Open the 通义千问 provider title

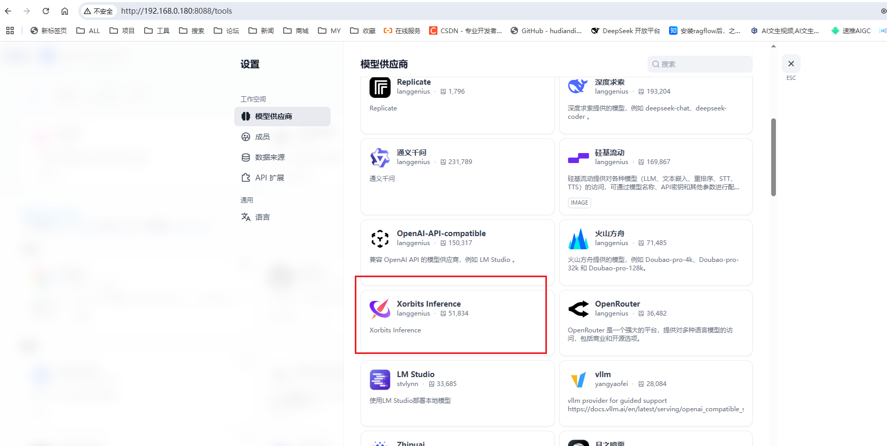click(412, 153)
